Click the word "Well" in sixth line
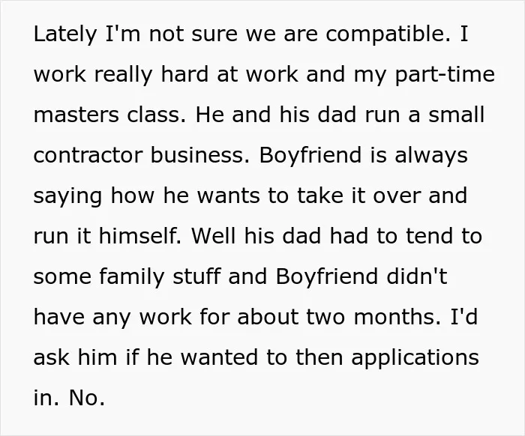The height and width of the screenshot is (436, 525). pyautogui.click(x=213, y=236)
